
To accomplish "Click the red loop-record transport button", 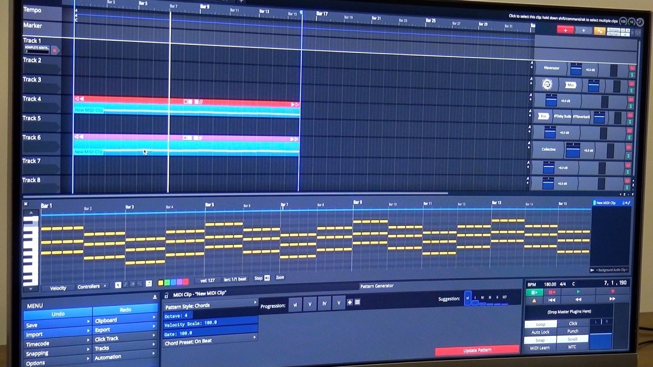I will click(552, 293).
